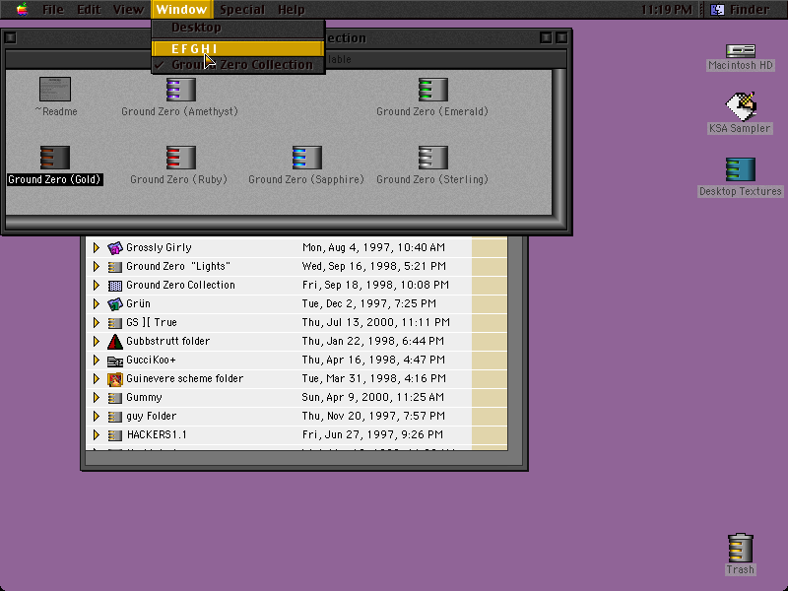Viewport: 788px width, 591px height.
Task: Click the GucciKoo+ row icon
Action: (x=115, y=361)
